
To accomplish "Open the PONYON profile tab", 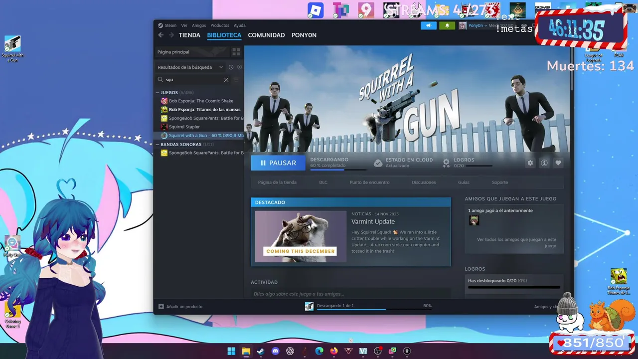I will click(x=304, y=35).
